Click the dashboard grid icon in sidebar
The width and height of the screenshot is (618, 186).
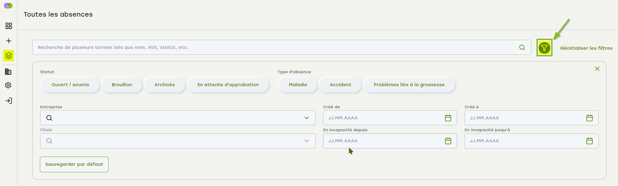pyautogui.click(x=9, y=26)
